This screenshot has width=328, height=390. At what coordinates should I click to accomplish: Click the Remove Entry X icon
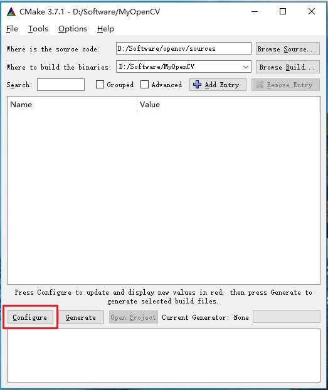pos(259,85)
